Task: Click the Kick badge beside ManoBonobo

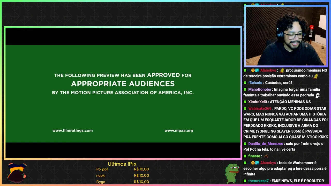Action: pos(245,89)
